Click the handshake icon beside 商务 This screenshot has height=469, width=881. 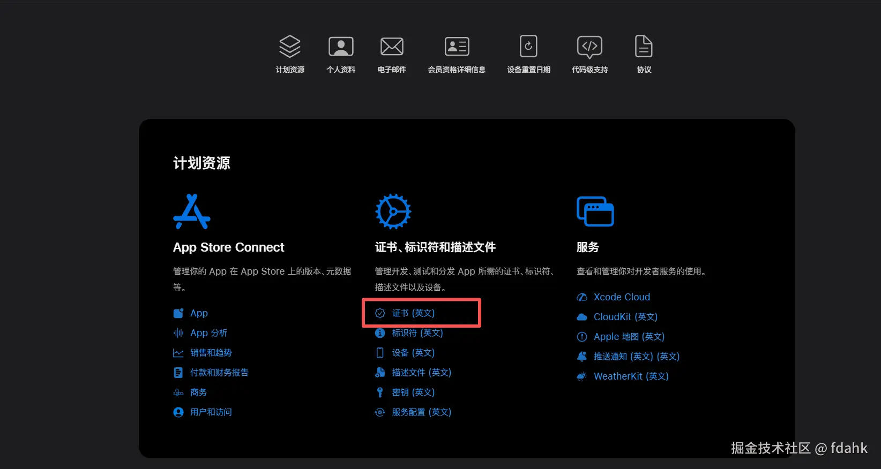[178, 392]
